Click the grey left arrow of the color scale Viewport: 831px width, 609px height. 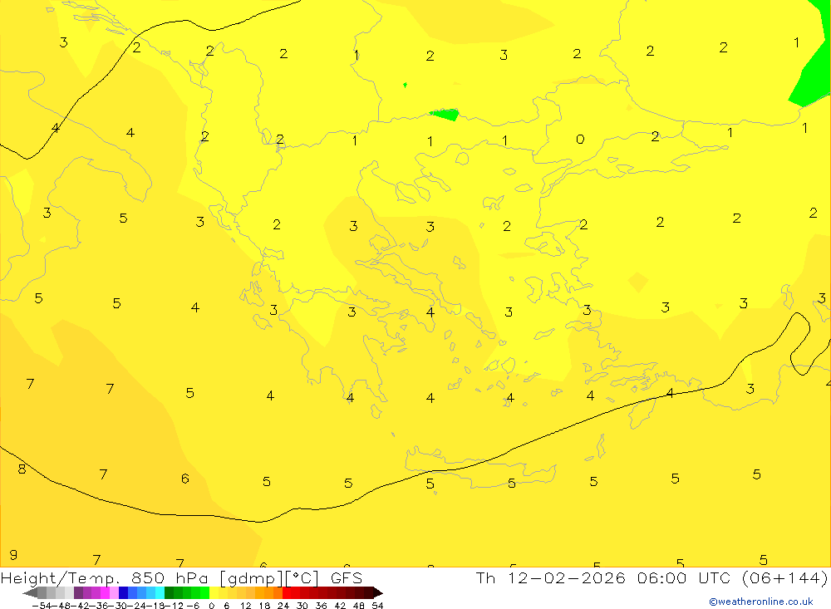30,593
